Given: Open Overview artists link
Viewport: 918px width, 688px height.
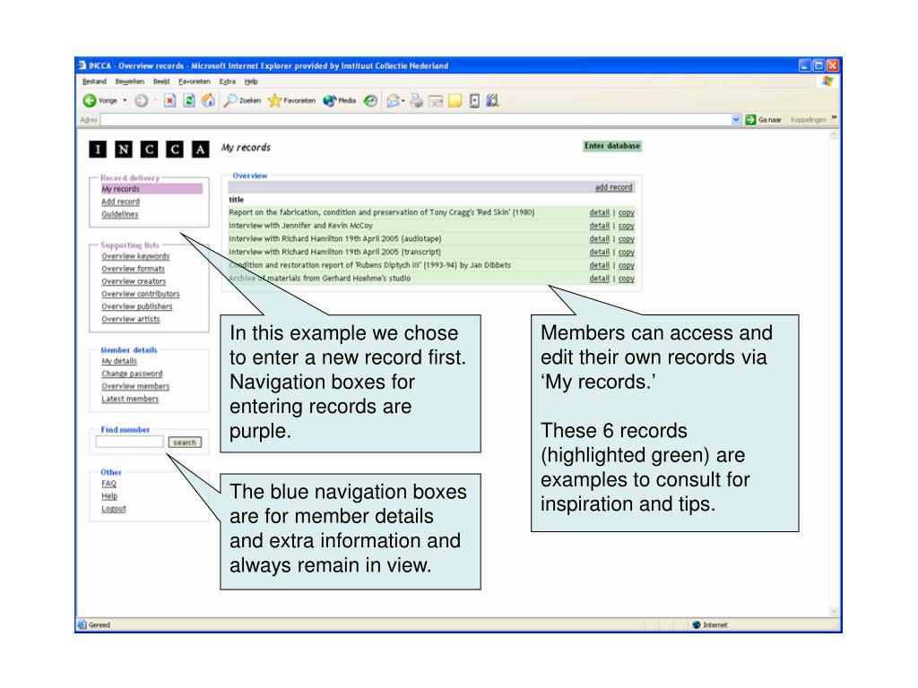Looking at the screenshot, I should (131, 319).
